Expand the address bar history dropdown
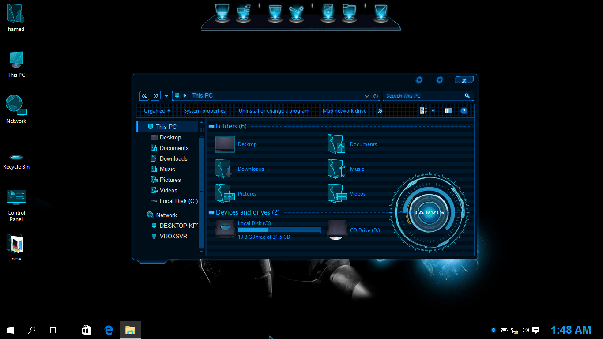 pos(366,96)
